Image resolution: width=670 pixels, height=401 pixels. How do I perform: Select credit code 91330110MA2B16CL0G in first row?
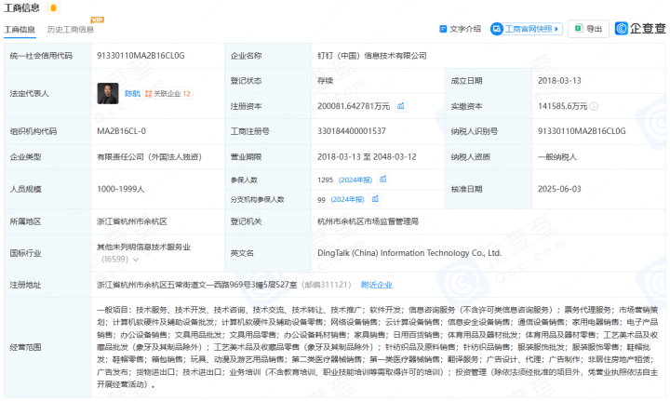click(x=141, y=56)
